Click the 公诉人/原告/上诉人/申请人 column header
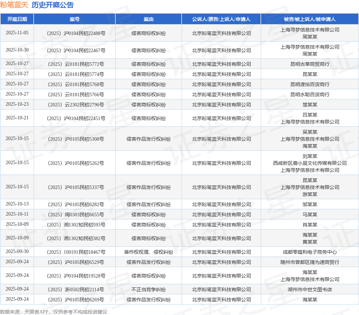This screenshot has width=359, height=315. click(221, 19)
